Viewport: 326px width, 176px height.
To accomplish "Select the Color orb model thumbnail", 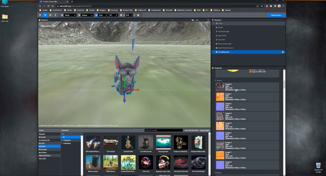I will 146,162.
